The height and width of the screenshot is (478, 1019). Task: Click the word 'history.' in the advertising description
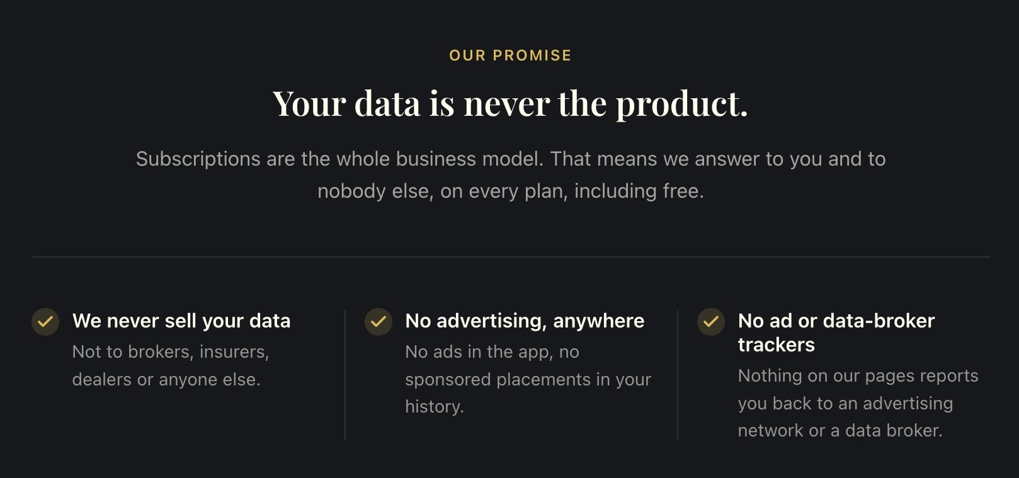click(435, 407)
